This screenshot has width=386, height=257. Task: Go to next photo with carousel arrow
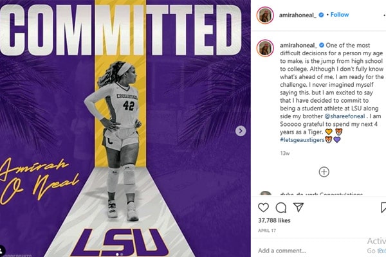pos(241,131)
